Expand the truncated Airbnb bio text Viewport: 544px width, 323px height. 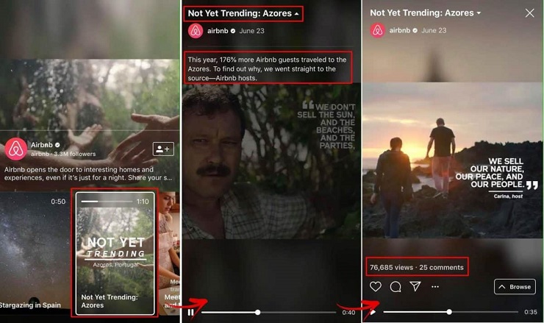pos(88,174)
